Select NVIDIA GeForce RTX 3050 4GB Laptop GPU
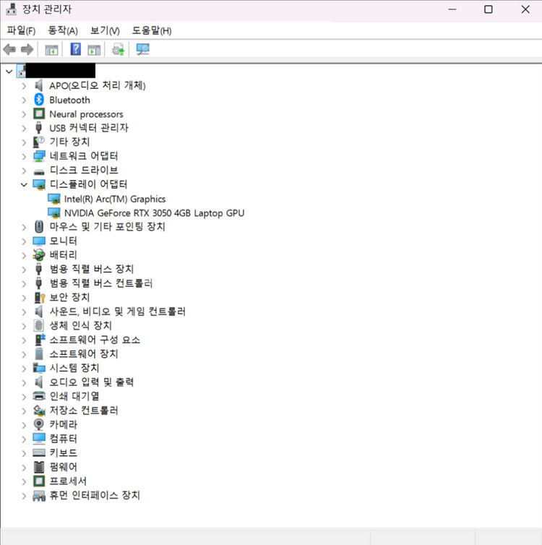Viewport: 542px width, 545px height. pos(154,213)
